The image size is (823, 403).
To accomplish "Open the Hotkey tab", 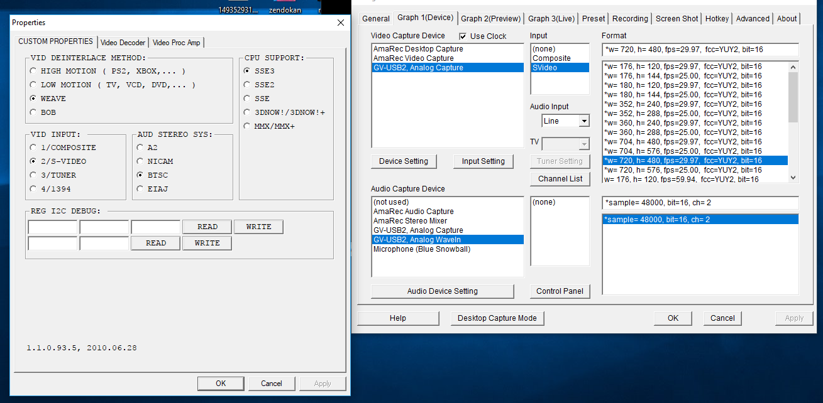I will 717,19.
